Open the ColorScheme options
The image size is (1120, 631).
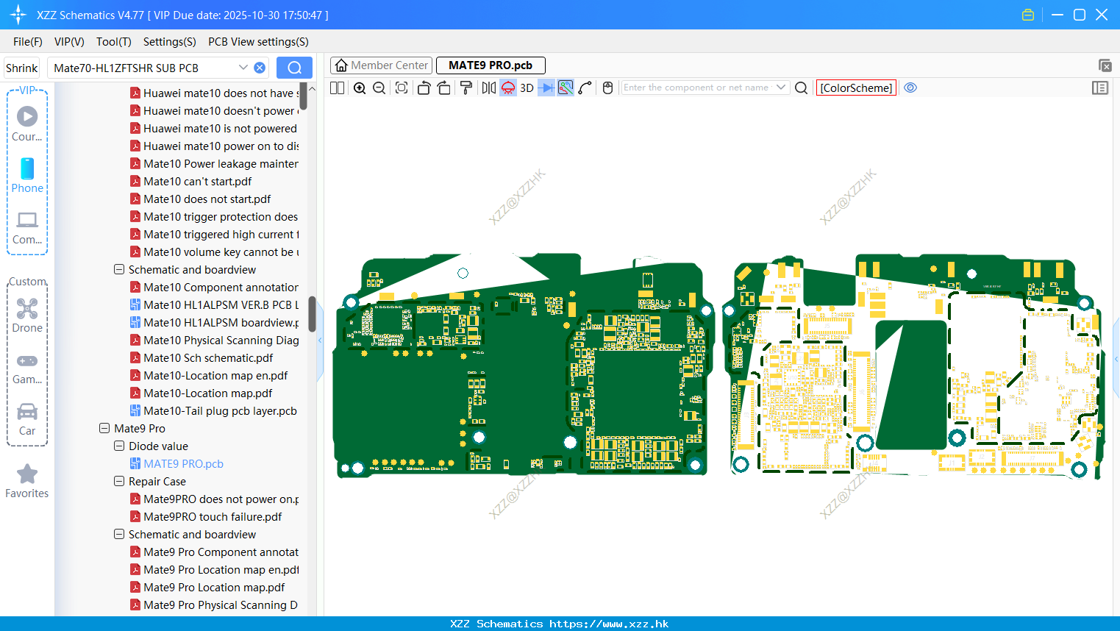click(x=856, y=88)
